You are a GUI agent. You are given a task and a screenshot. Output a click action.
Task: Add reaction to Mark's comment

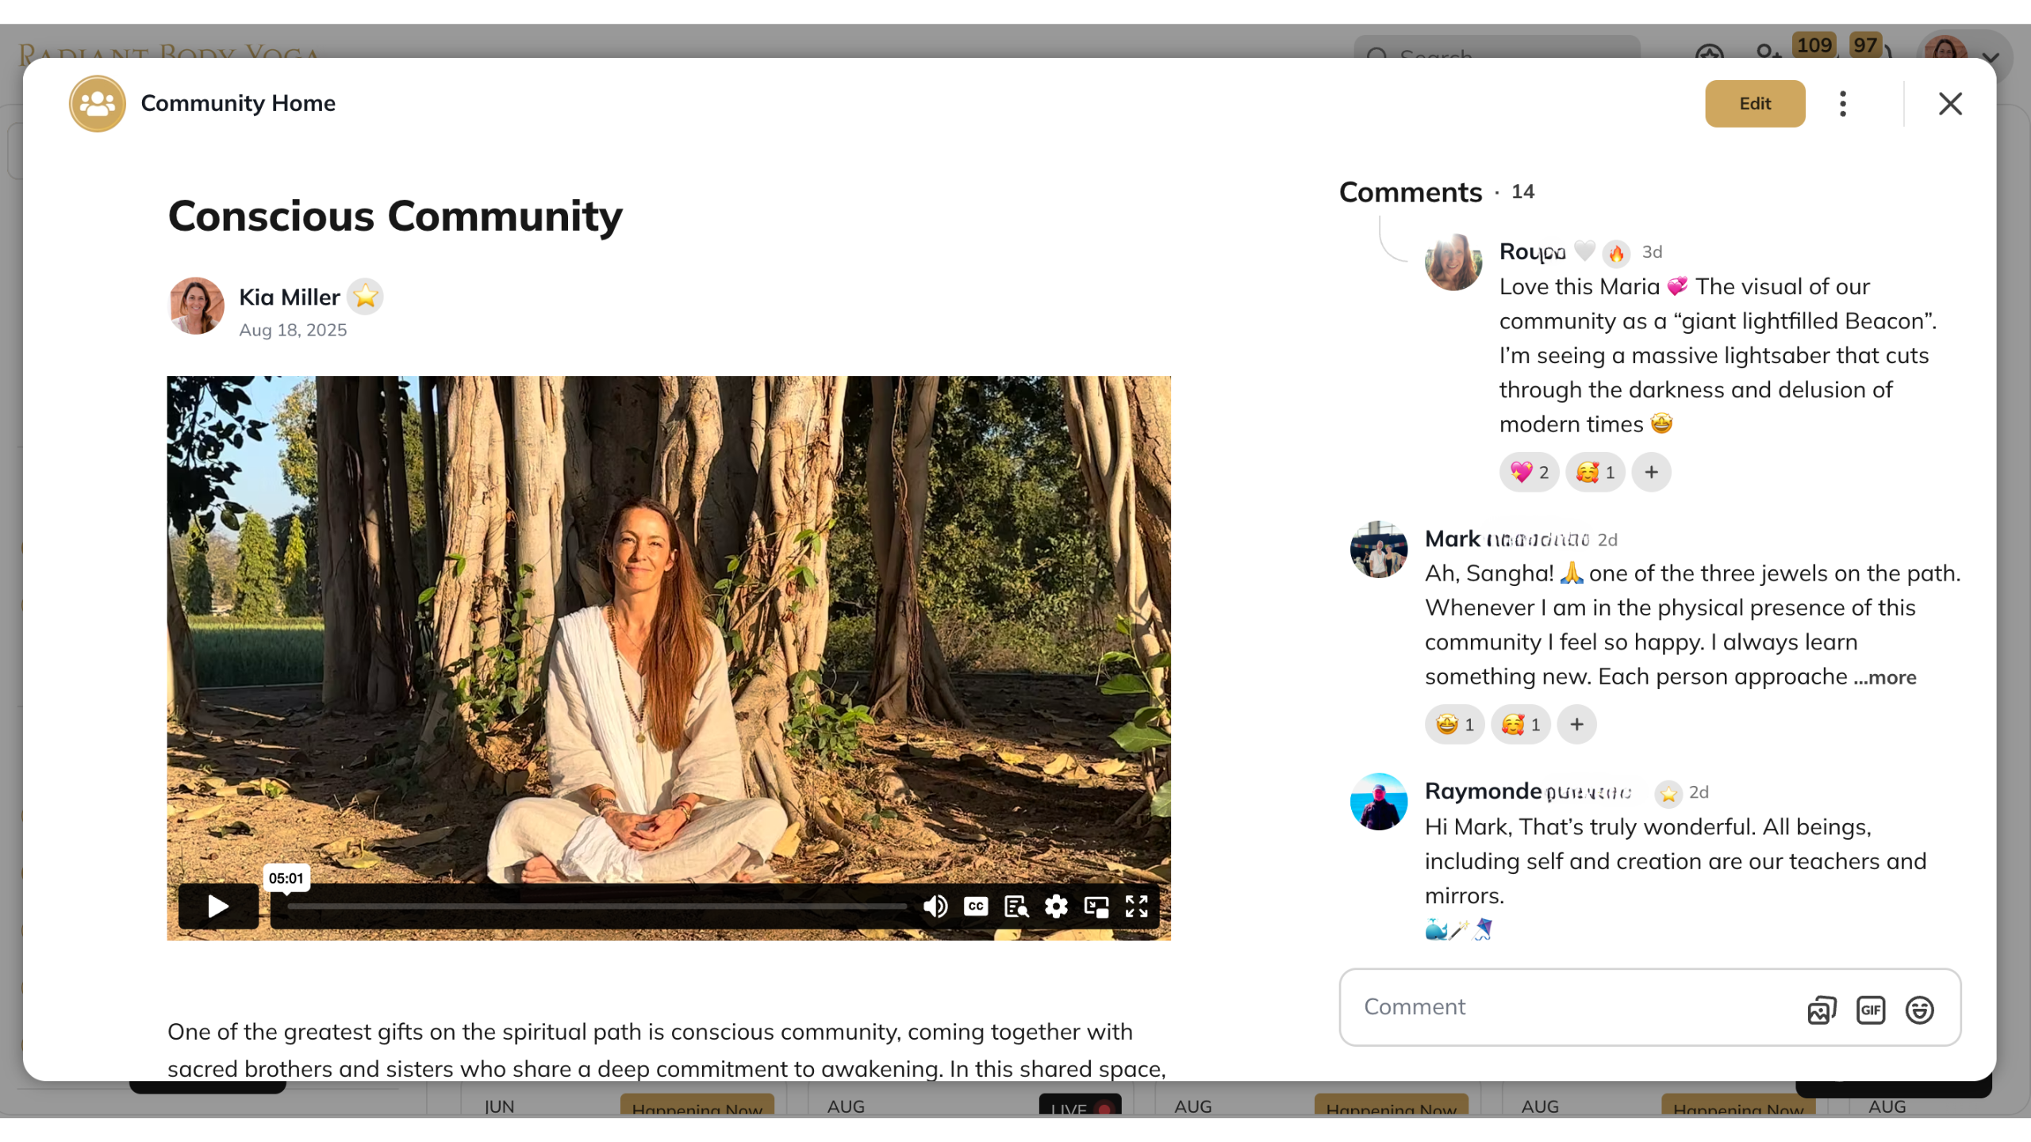(x=1576, y=724)
